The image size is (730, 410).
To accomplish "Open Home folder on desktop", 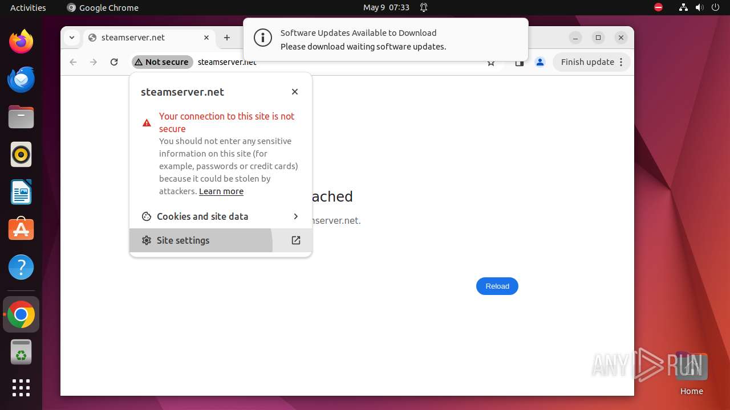I will coord(691,373).
